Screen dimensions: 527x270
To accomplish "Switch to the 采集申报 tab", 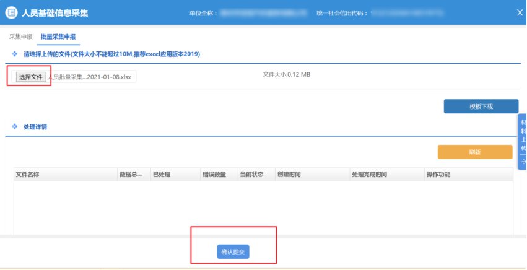I will [20, 37].
